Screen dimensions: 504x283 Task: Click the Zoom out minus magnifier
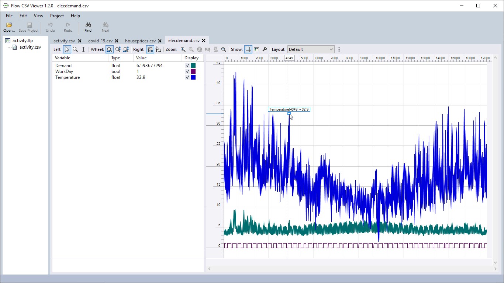coord(191,49)
